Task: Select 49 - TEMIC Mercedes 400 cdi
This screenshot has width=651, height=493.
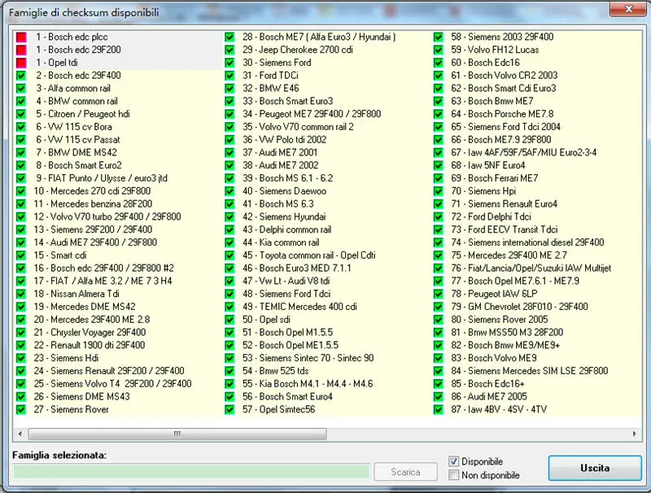Action: [299, 307]
